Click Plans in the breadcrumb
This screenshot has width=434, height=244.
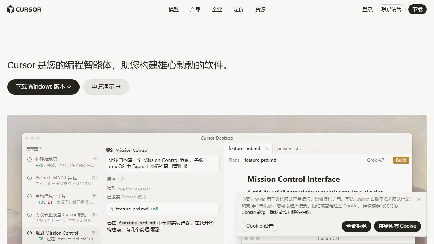[234, 160]
